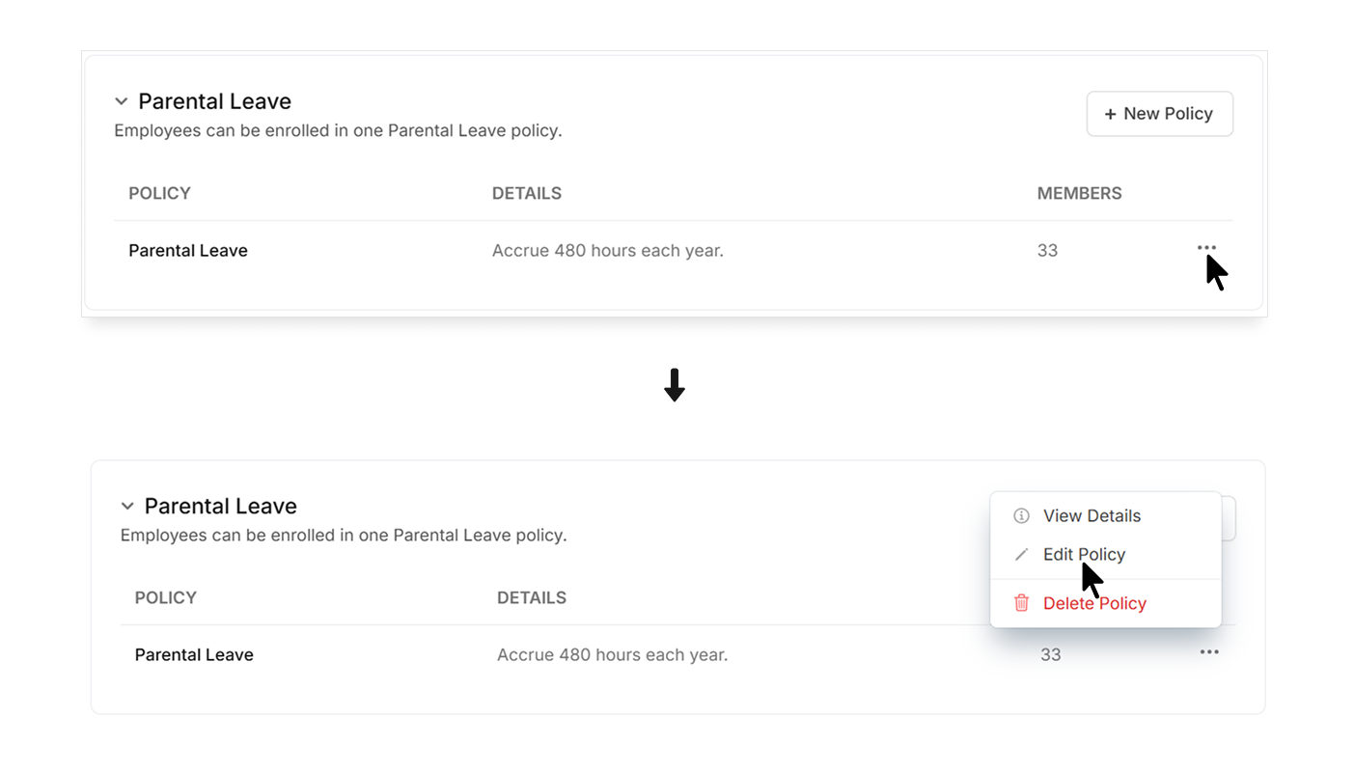This screenshot has height=772, width=1354.
Task: Click the info icon next to View Details
Action: tap(1021, 516)
